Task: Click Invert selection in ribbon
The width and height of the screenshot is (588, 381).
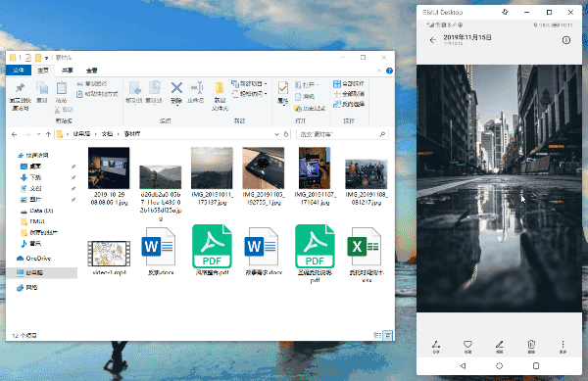Action: (349, 104)
